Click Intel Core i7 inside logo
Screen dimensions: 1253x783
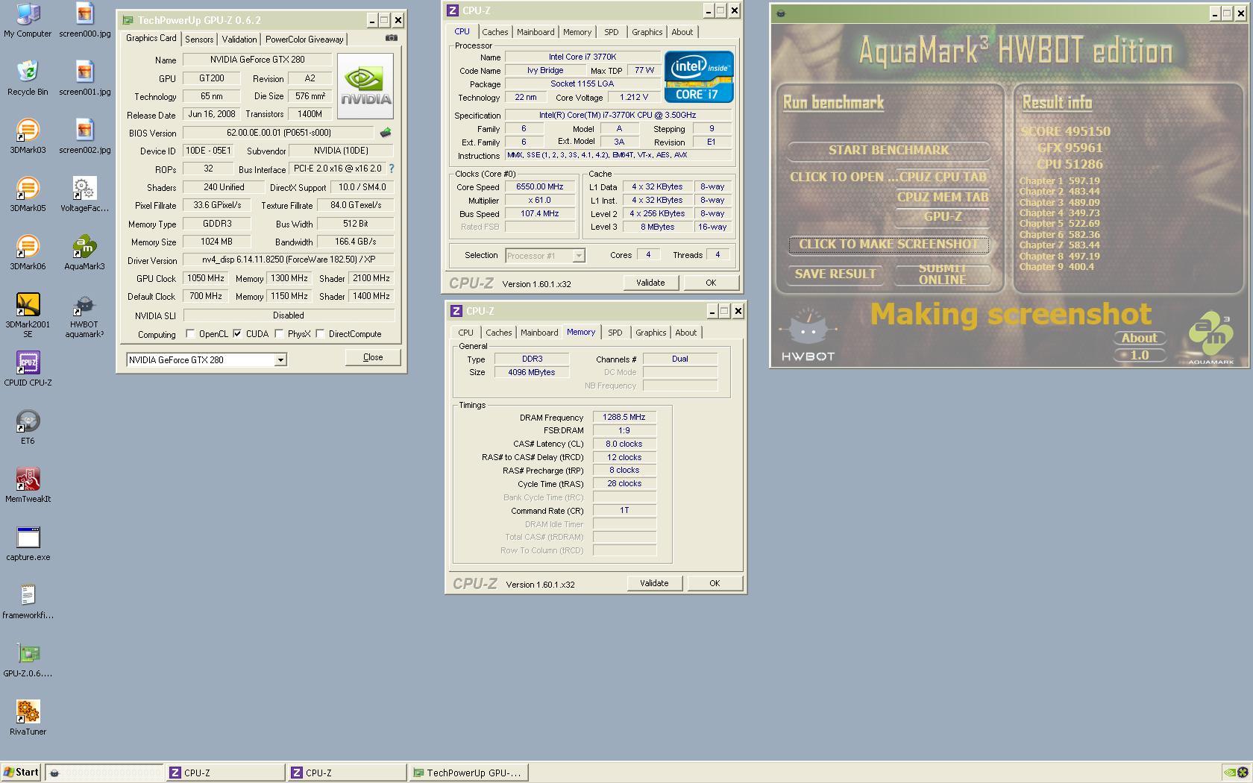click(x=699, y=77)
